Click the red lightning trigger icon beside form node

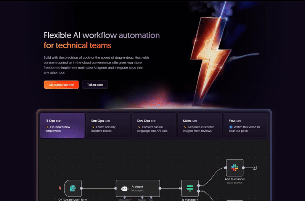(x=60, y=188)
